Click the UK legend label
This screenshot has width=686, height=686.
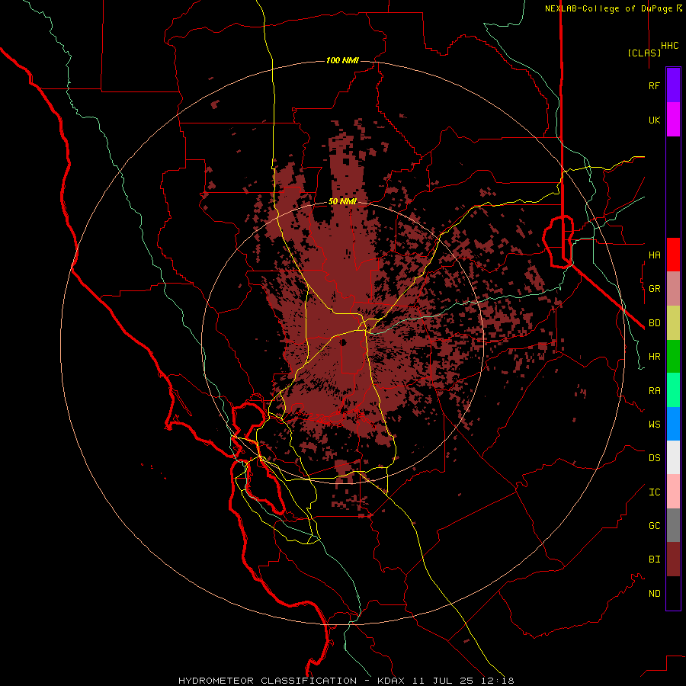click(654, 120)
